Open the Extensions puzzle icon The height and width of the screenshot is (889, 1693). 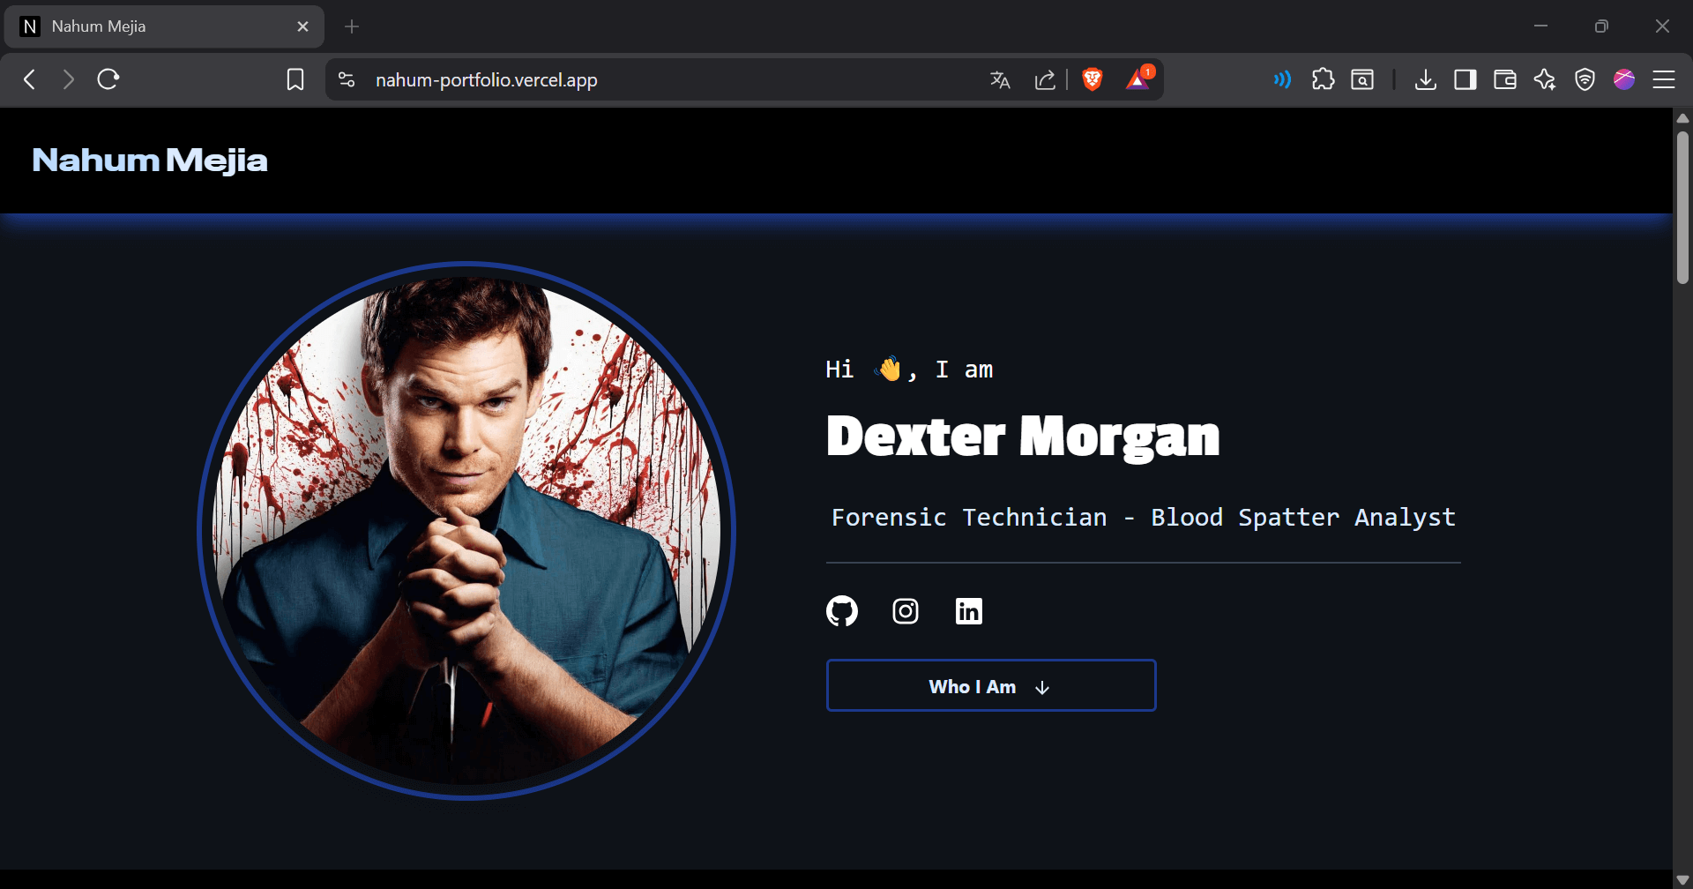tap(1323, 79)
